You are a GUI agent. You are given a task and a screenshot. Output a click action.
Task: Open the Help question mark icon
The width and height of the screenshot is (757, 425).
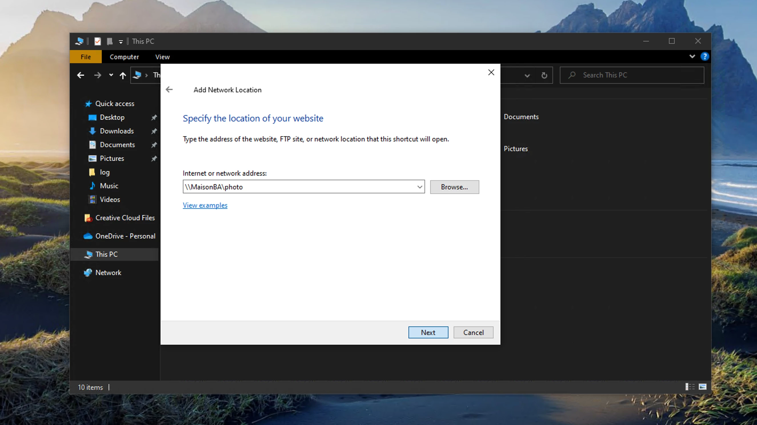pos(704,57)
